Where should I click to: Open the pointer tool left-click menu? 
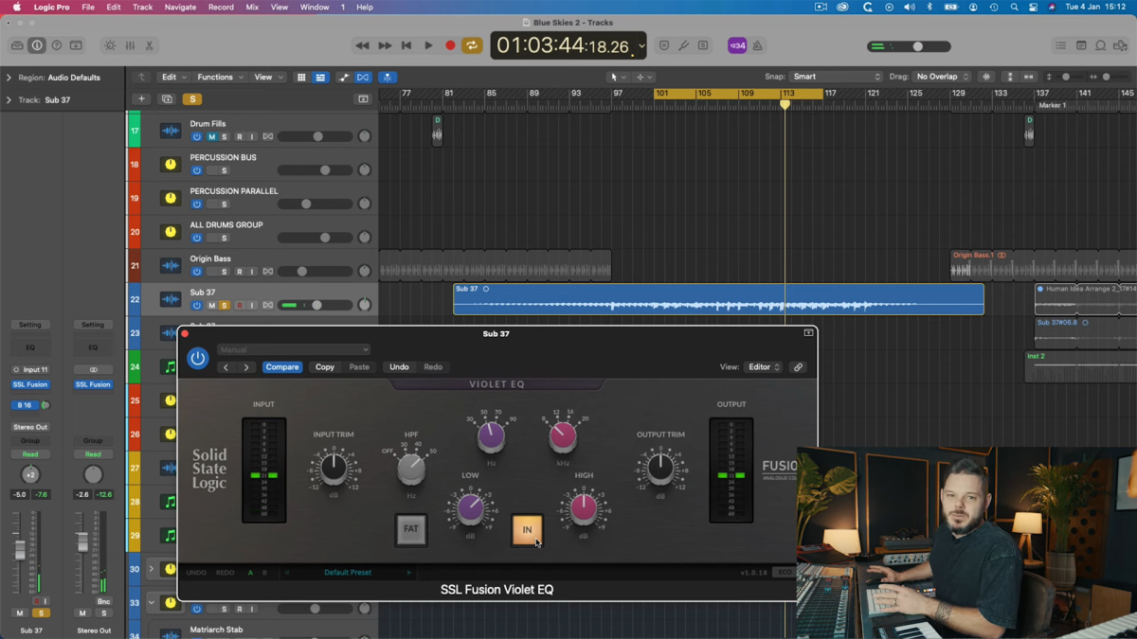[618, 77]
